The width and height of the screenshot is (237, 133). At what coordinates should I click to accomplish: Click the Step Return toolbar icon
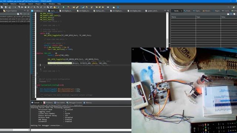point(41,7)
